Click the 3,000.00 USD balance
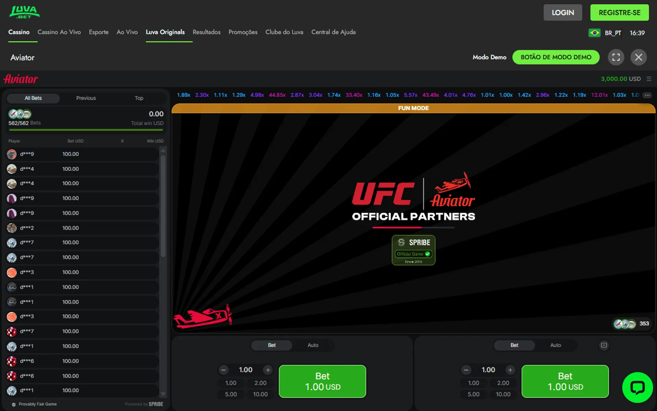Viewport: 657px width, 411px height. pyautogui.click(x=621, y=79)
